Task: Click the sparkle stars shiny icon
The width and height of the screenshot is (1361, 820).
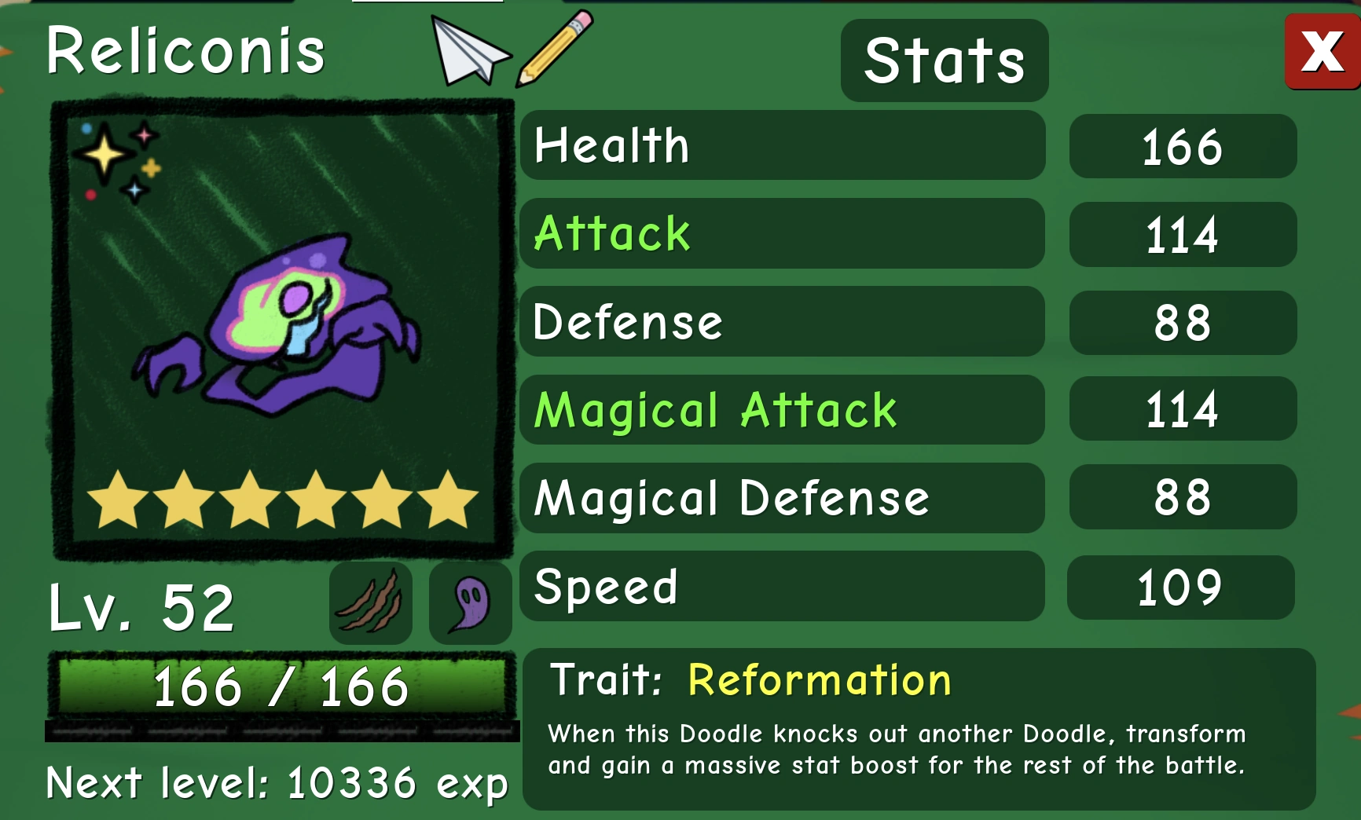Action: point(117,161)
